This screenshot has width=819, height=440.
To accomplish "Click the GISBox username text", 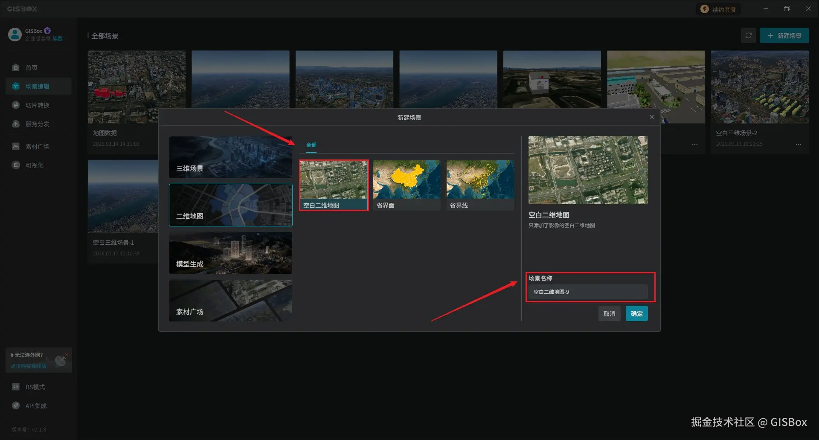I will [x=34, y=31].
